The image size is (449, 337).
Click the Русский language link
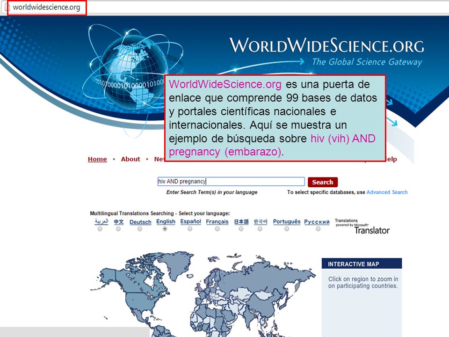pyautogui.click(x=317, y=222)
